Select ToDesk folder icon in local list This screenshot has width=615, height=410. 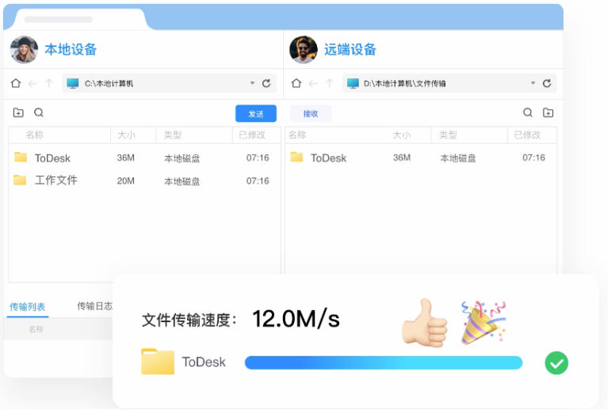[21, 158]
